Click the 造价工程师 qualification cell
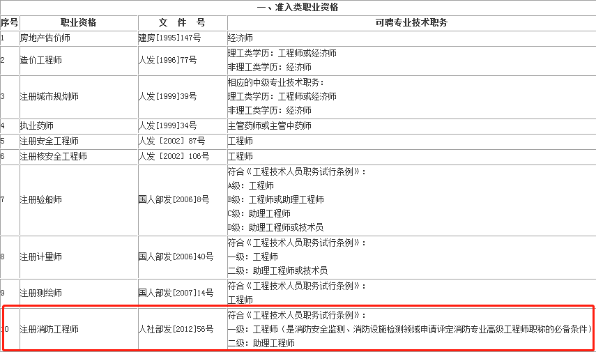This screenshot has height=352, width=596. pos(41,61)
